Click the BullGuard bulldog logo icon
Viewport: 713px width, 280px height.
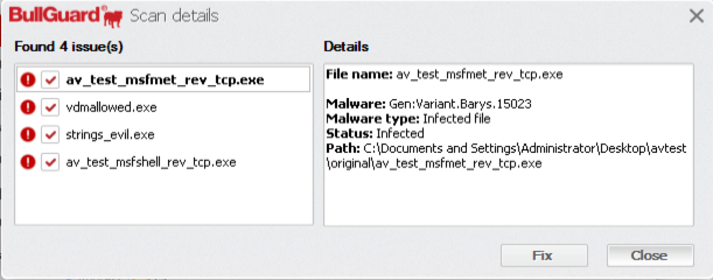point(112,17)
